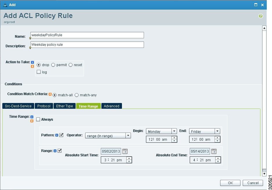Click the scrollbar up arrow
Viewport: 272px width, 190px height.
click(x=264, y=28)
